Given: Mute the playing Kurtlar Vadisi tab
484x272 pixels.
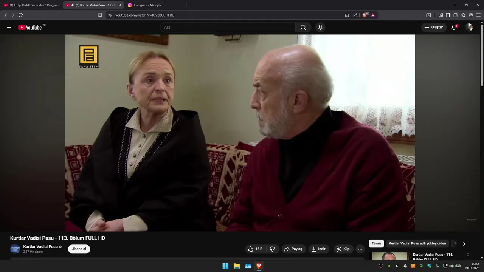Looking at the screenshot, I should click(x=73, y=5).
